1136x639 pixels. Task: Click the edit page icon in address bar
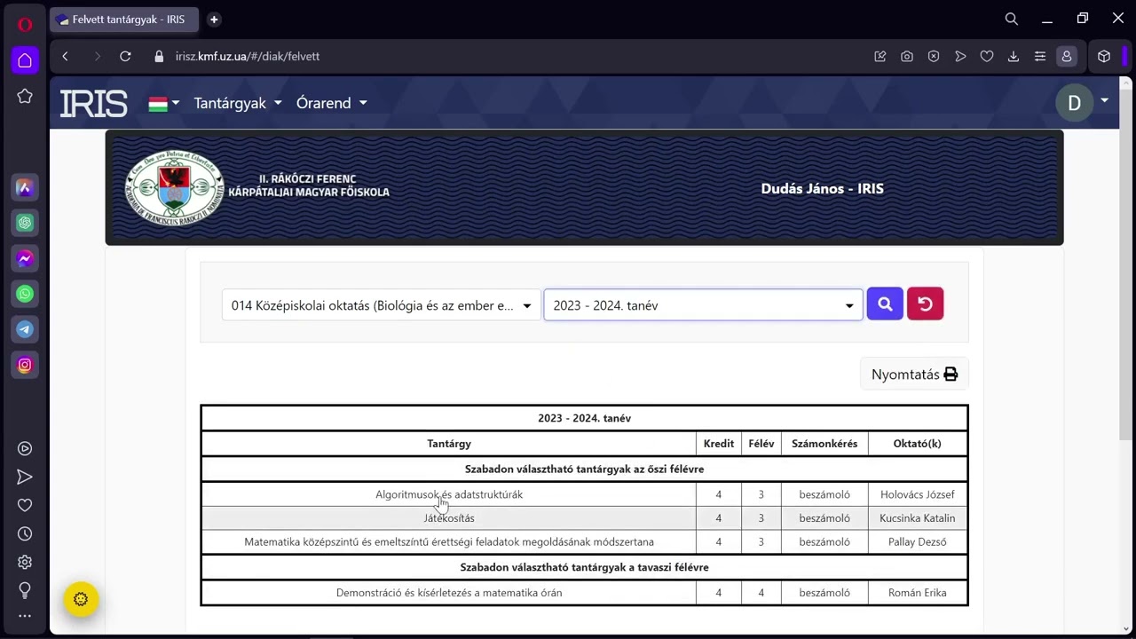click(880, 56)
